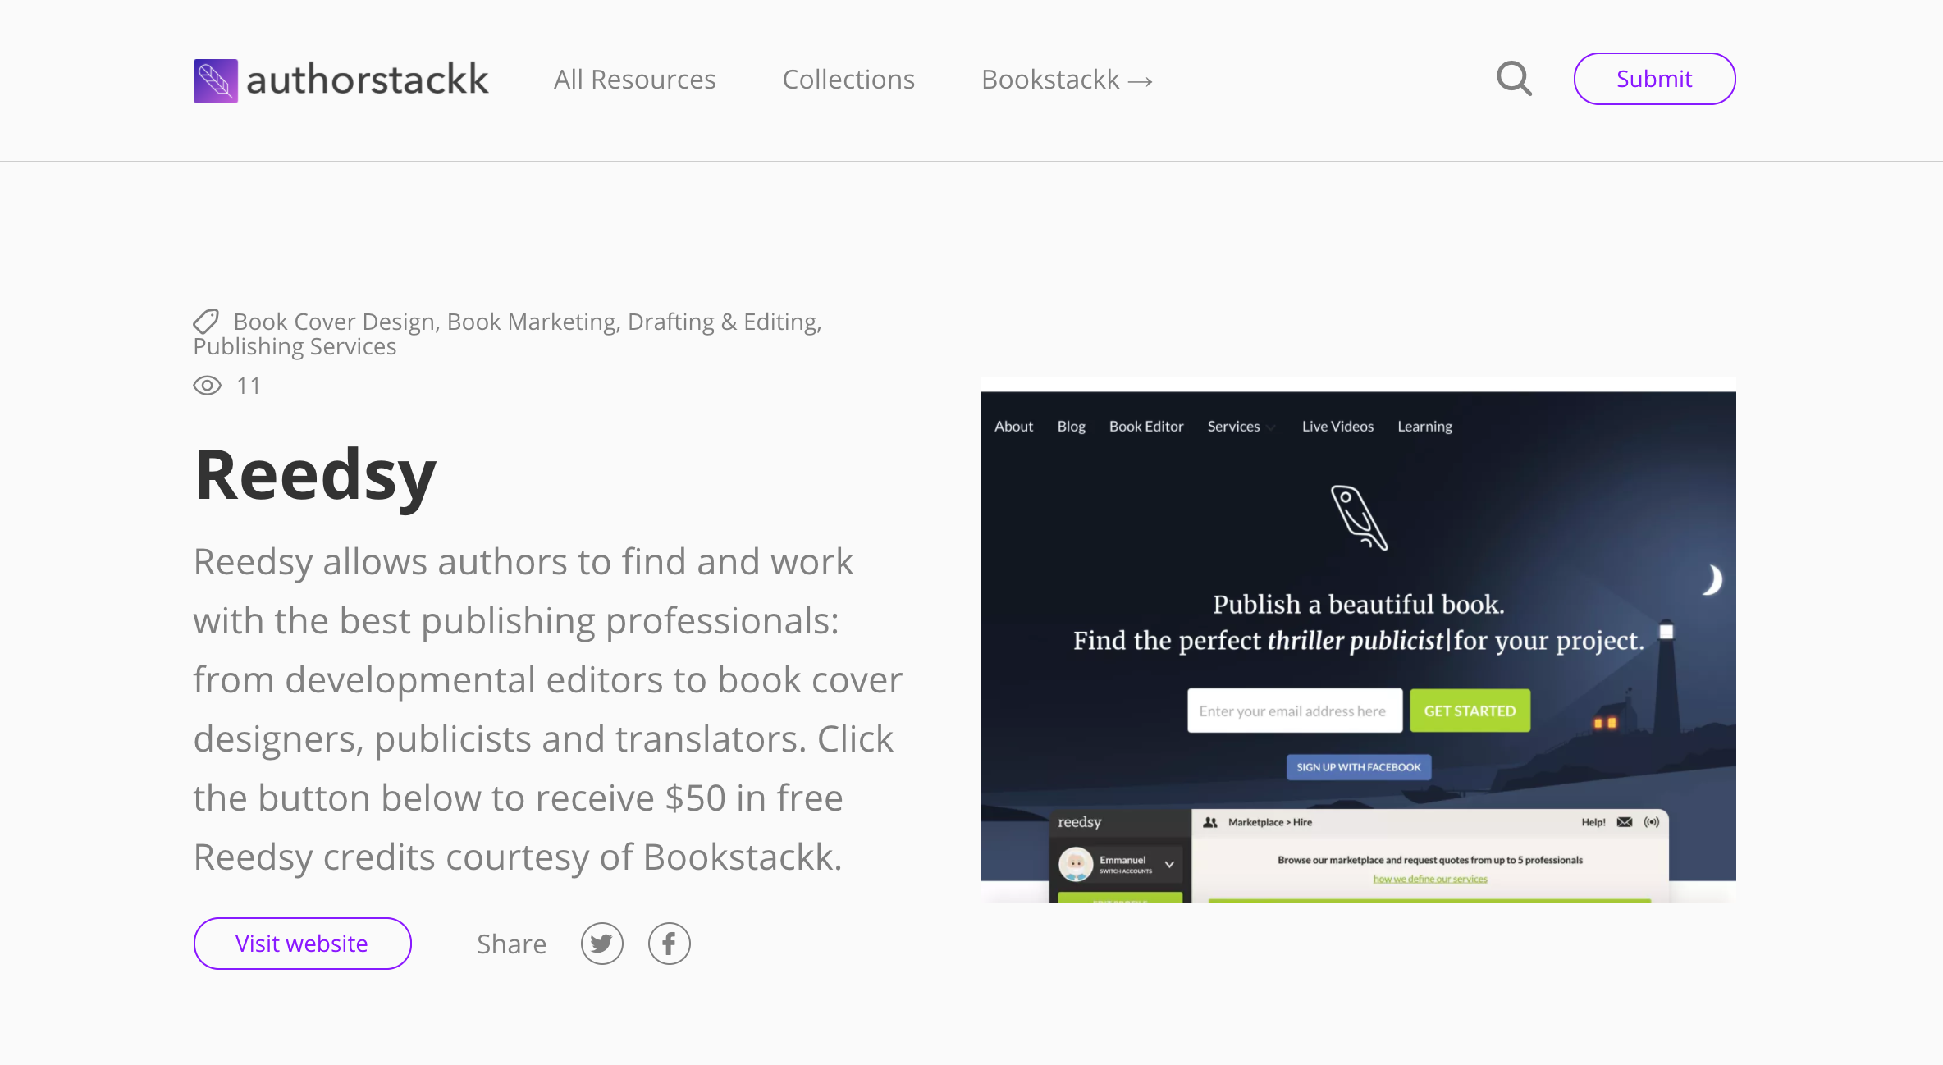Open the search magnifier icon
This screenshot has height=1065, width=1943.
coord(1514,79)
